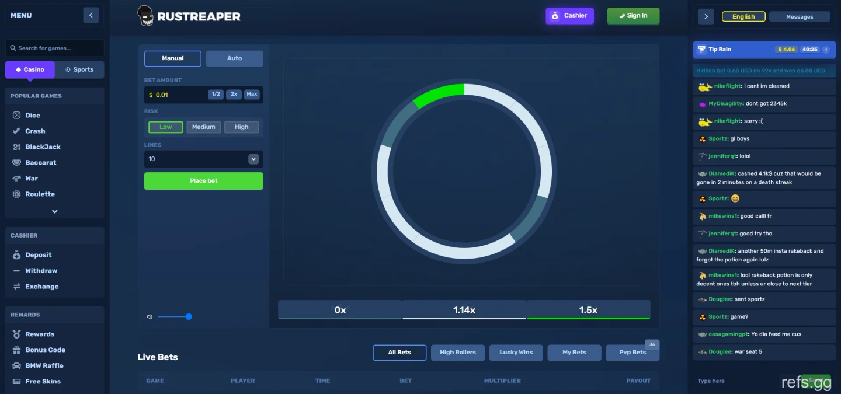Select Medium risk option

click(x=204, y=127)
